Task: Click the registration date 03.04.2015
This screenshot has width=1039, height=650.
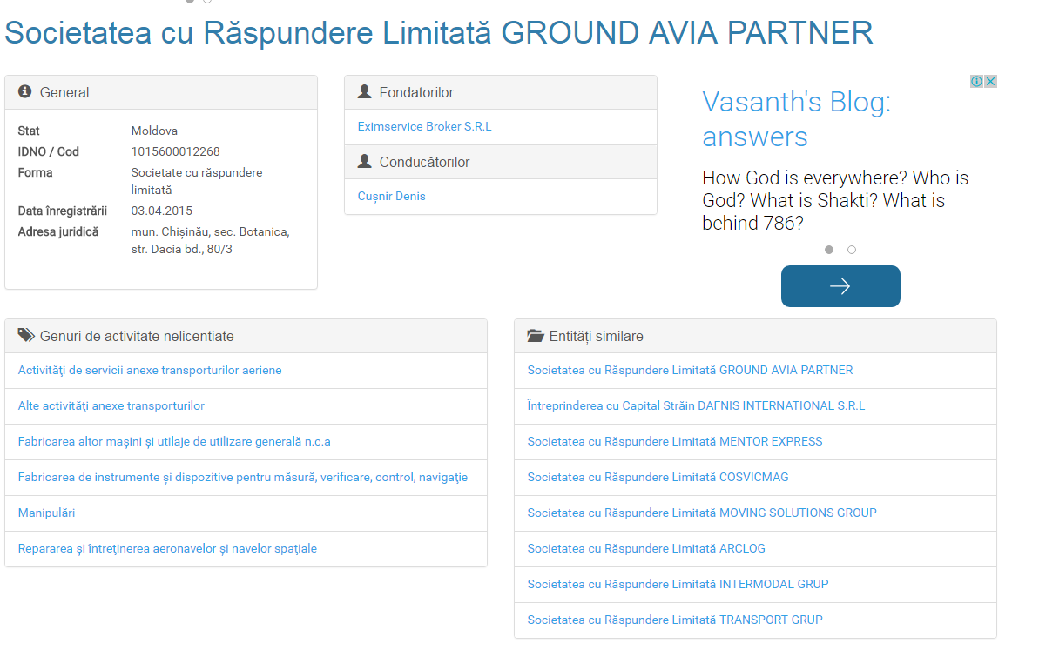Action: [162, 211]
